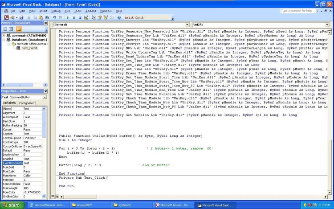This screenshot has height=209, width=334.
Task: Save the database with the floppy disk icon
Action: click(21, 17)
